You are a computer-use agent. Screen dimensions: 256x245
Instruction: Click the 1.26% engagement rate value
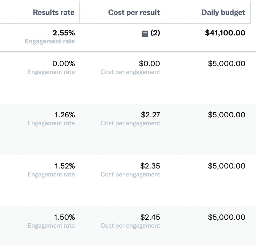pos(65,115)
